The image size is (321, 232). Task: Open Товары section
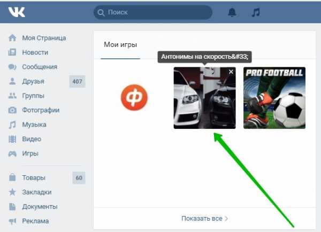point(34,177)
